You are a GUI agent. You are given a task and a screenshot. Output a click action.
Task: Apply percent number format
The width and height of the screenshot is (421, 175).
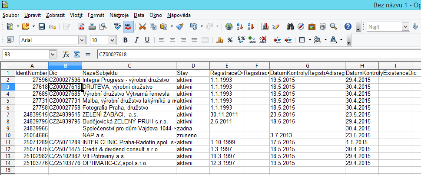pos(230,40)
